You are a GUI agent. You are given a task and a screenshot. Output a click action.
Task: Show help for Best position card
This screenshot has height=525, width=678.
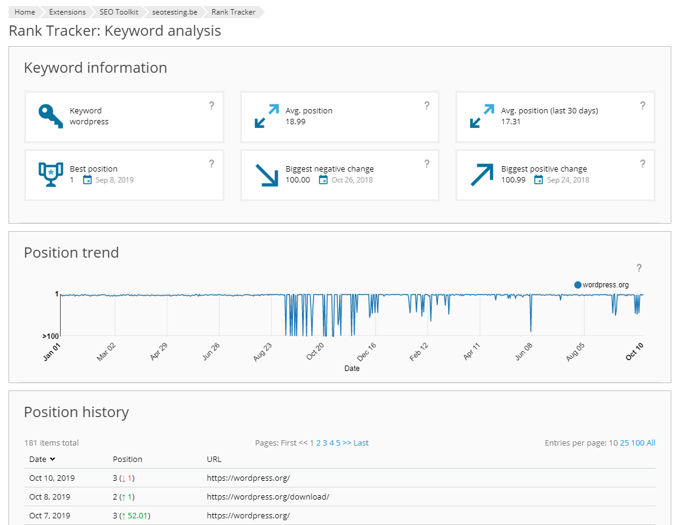[212, 164]
